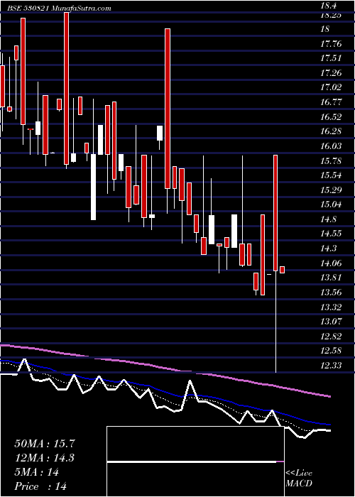Select the last small red candle near 14.06
This screenshot has height=497, width=355.
pyautogui.click(x=282, y=269)
